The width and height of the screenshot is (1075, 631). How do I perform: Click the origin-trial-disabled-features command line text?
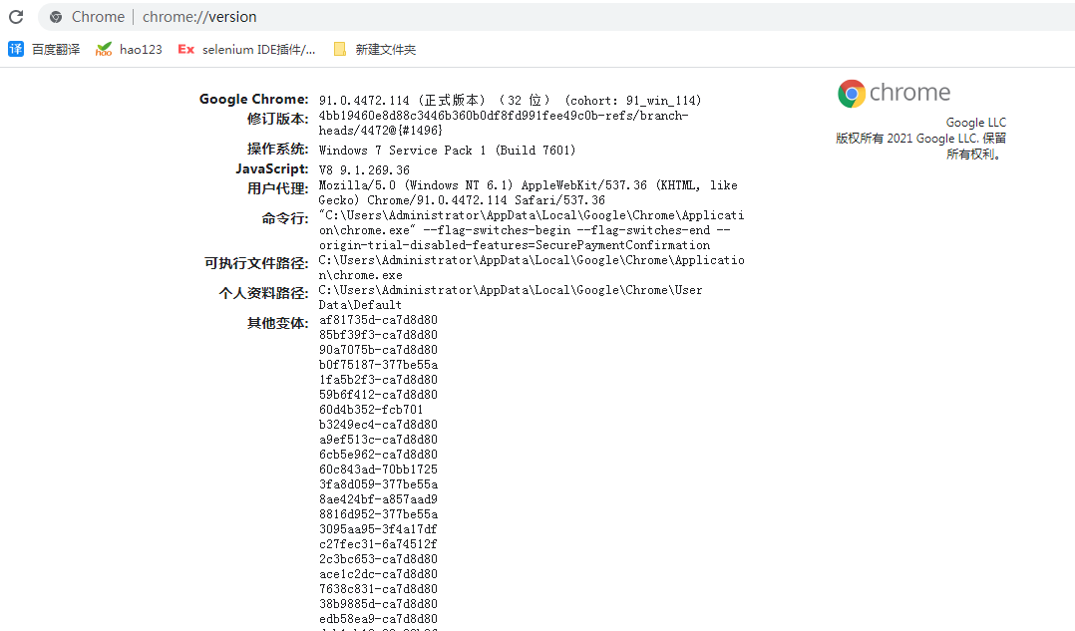515,245
